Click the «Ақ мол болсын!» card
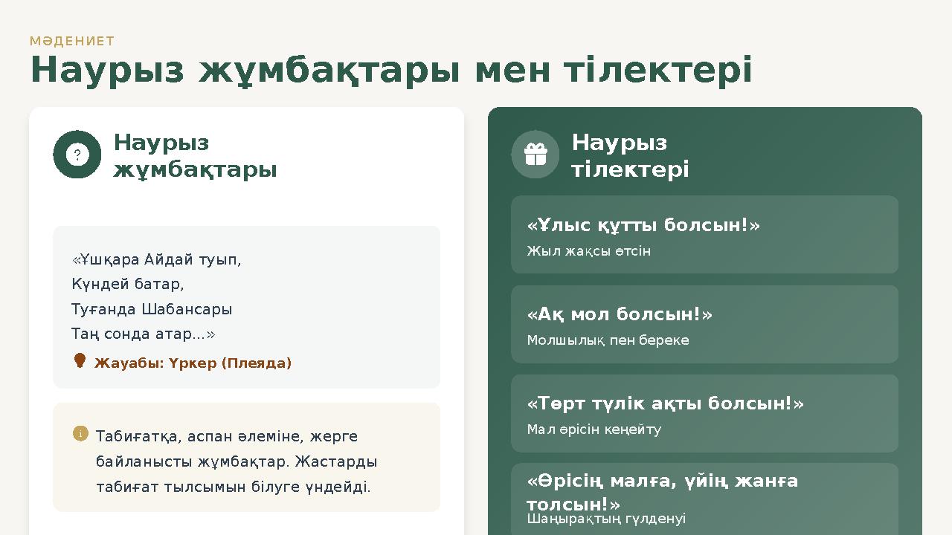The width and height of the screenshot is (952, 535). (x=704, y=323)
